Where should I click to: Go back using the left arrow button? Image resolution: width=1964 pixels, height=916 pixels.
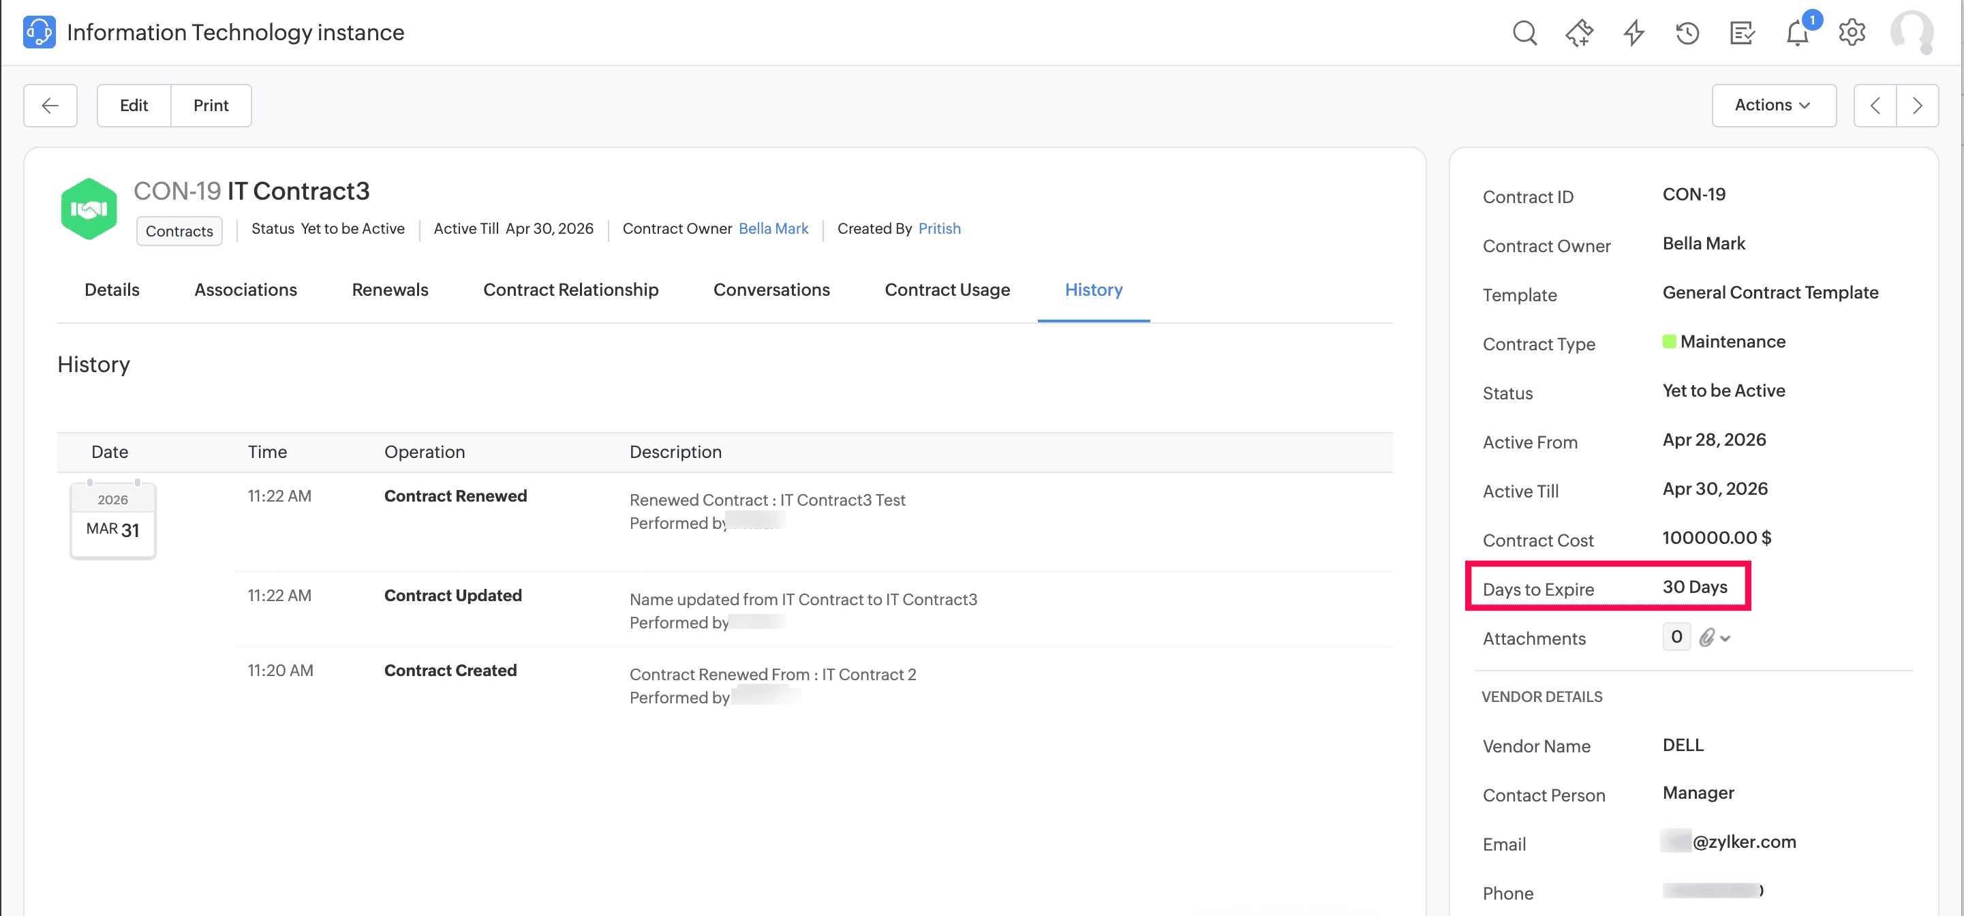point(50,105)
